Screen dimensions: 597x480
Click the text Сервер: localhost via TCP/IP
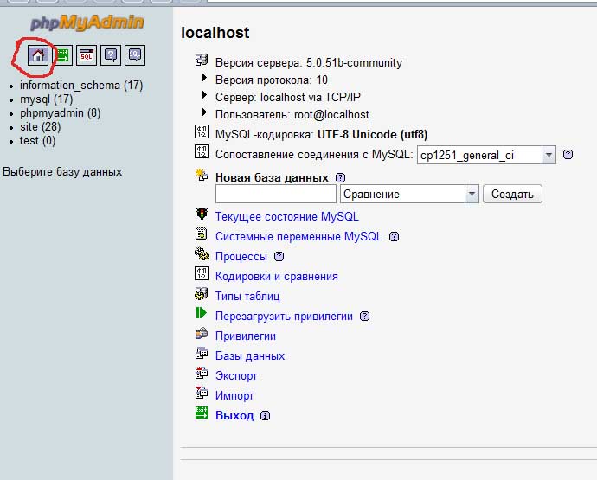coord(288,98)
